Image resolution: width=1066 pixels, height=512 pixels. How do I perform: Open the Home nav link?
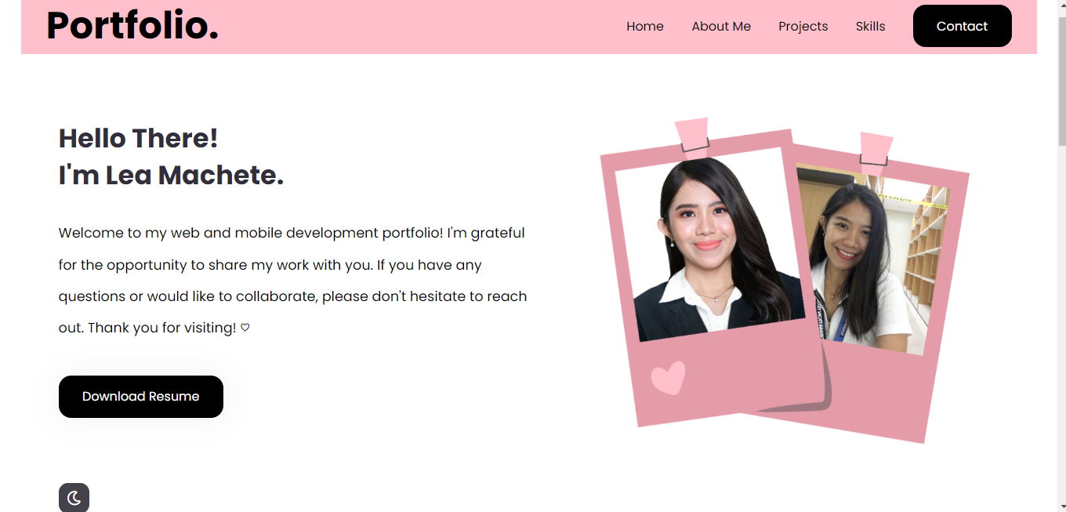coord(645,27)
